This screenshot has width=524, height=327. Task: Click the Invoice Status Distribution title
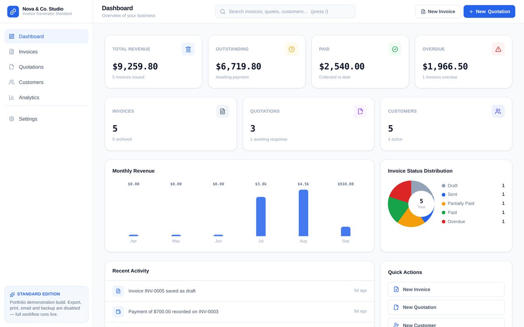click(420, 171)
